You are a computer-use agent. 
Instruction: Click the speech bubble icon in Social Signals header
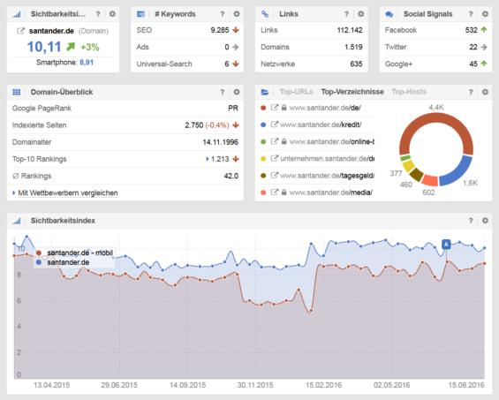[x=389, y=14]
